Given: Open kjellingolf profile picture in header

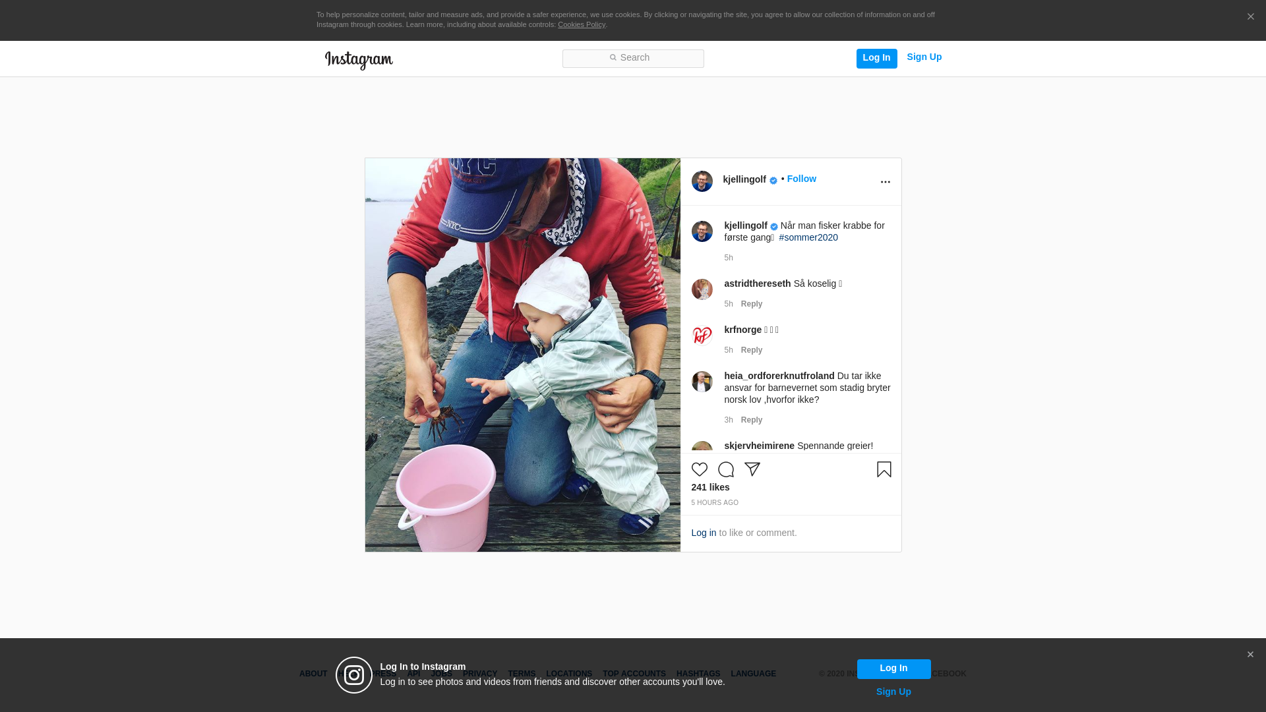Looking at the screenshot, I should [x=702, y=181].
